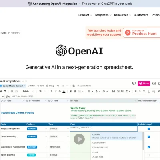Toggle bold formatting

52,91
